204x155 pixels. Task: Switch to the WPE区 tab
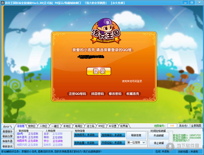[x=101, y=126]
